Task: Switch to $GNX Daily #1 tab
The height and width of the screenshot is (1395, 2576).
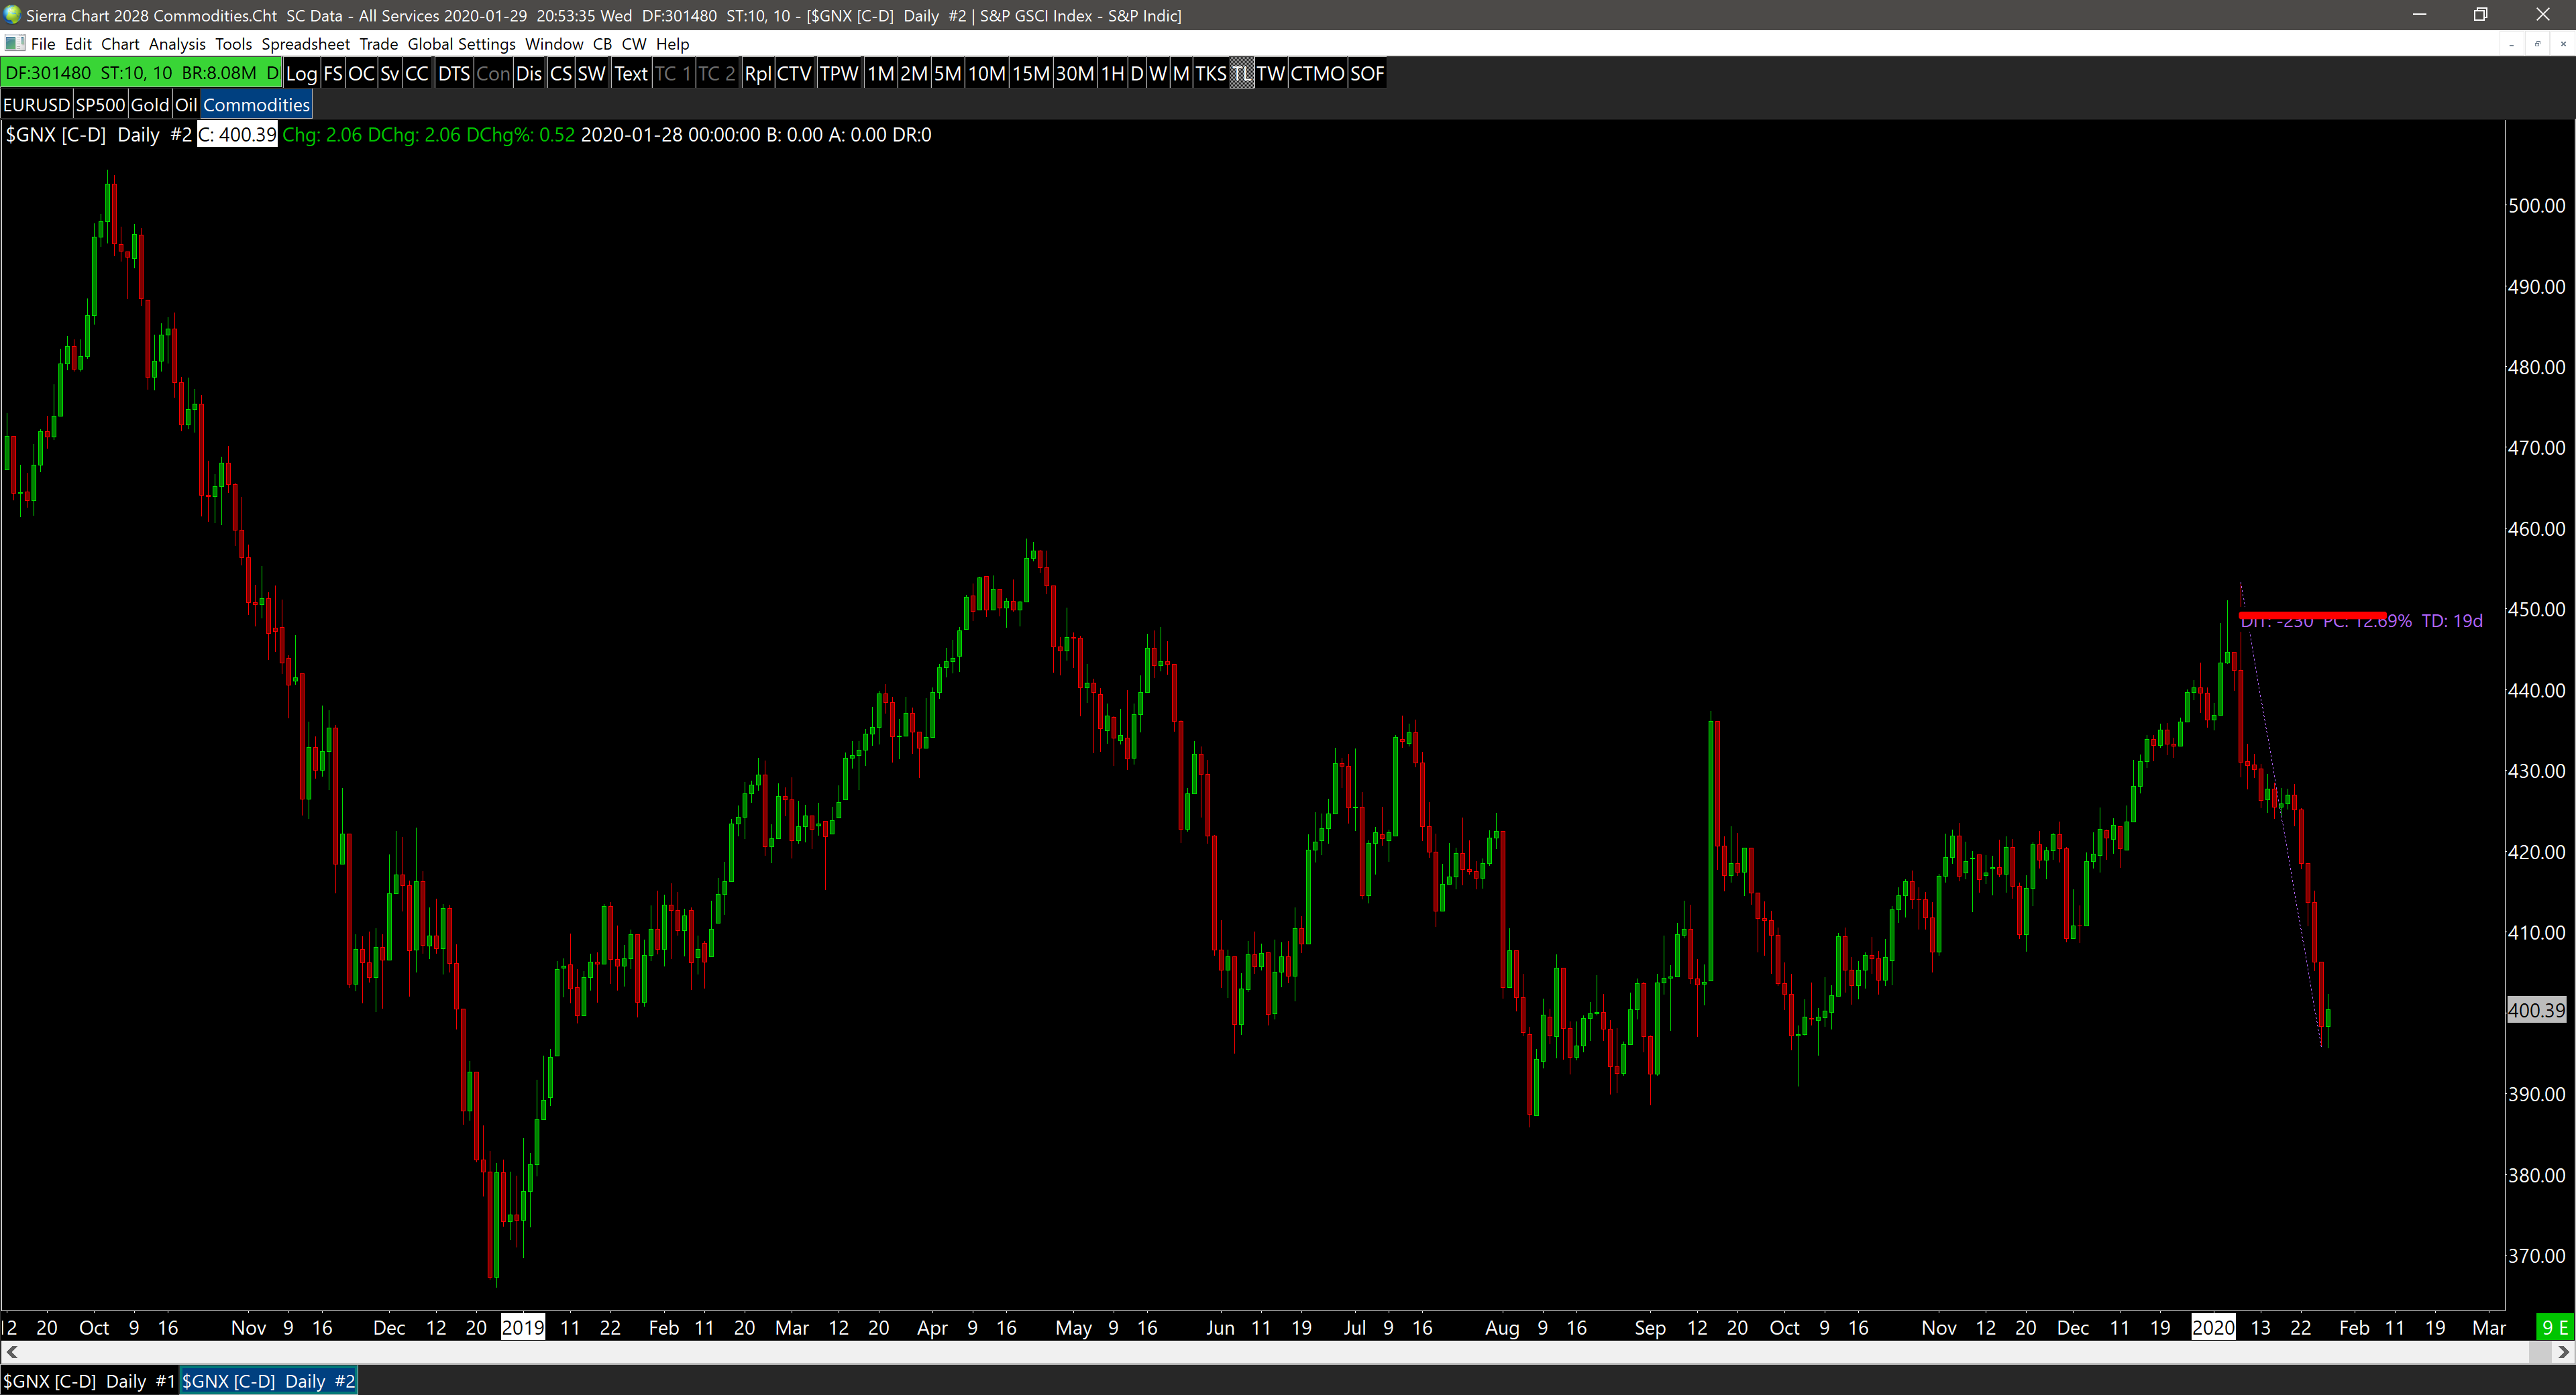Action: tap(89, 1381)
